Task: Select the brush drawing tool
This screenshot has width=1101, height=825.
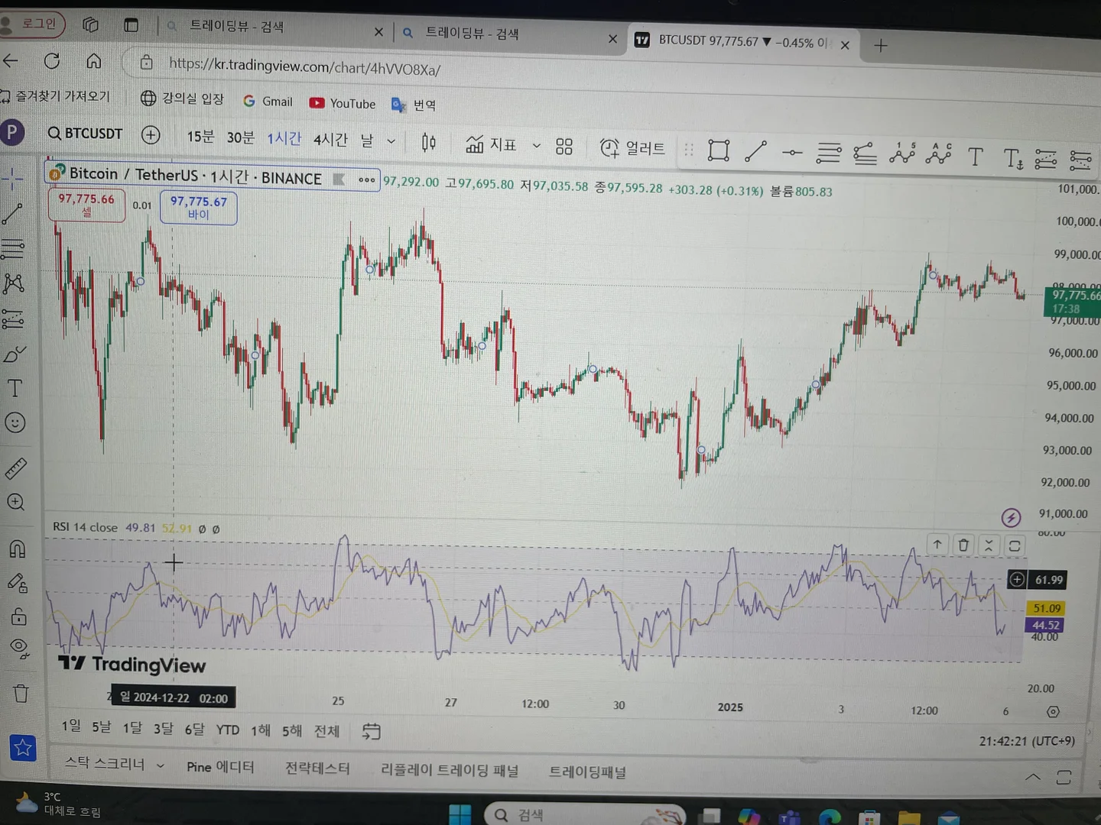Action: [14, 354]
